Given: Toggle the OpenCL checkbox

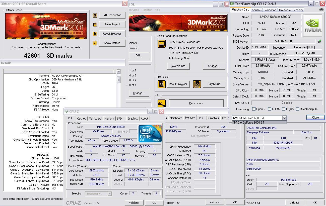Looking at the screenshot, I should pos(254,109).
